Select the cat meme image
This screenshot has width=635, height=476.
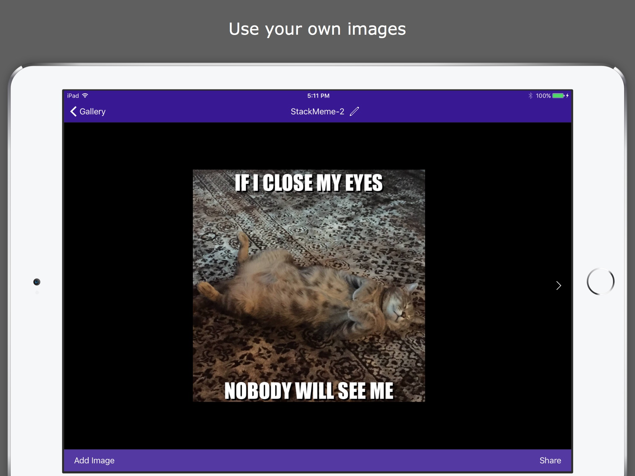pyautogui.click(x=309, y=286)
